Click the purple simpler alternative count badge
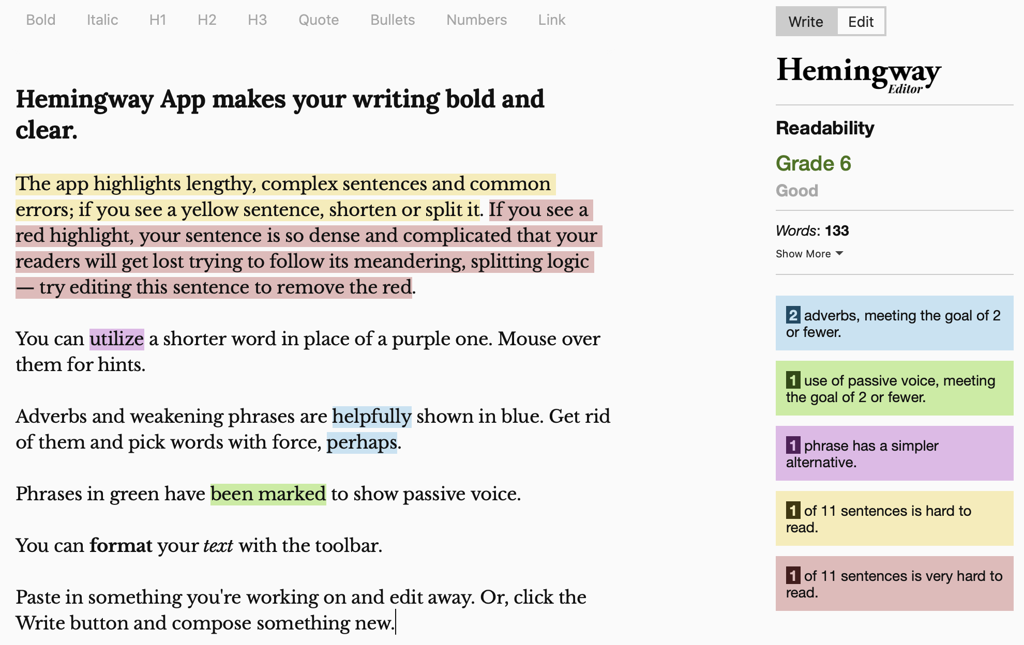1024x645 pixels. tap(793, 445)
